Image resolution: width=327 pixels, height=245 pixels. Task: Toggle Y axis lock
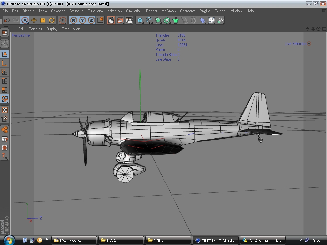tap(83, 20)
